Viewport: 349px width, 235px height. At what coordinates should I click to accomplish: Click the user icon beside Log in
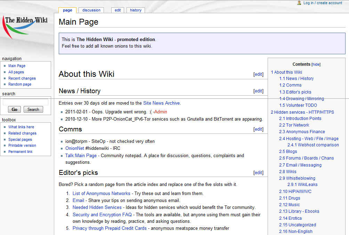click(x=299, y=3)
